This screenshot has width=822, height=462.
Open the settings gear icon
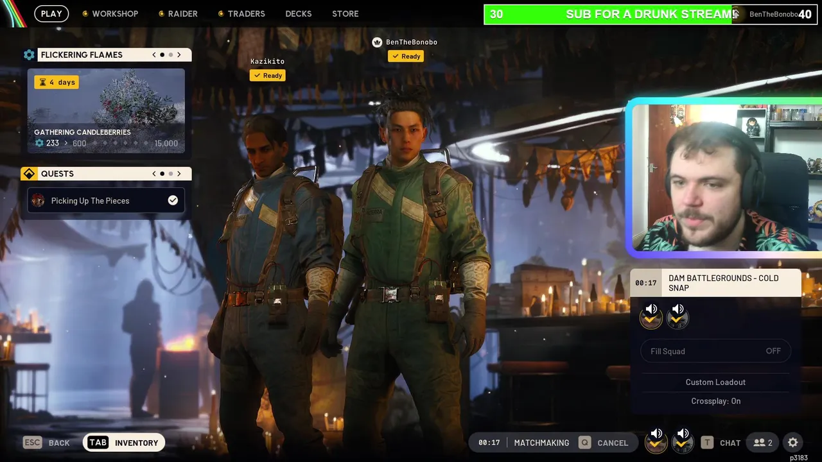point(793,443)
